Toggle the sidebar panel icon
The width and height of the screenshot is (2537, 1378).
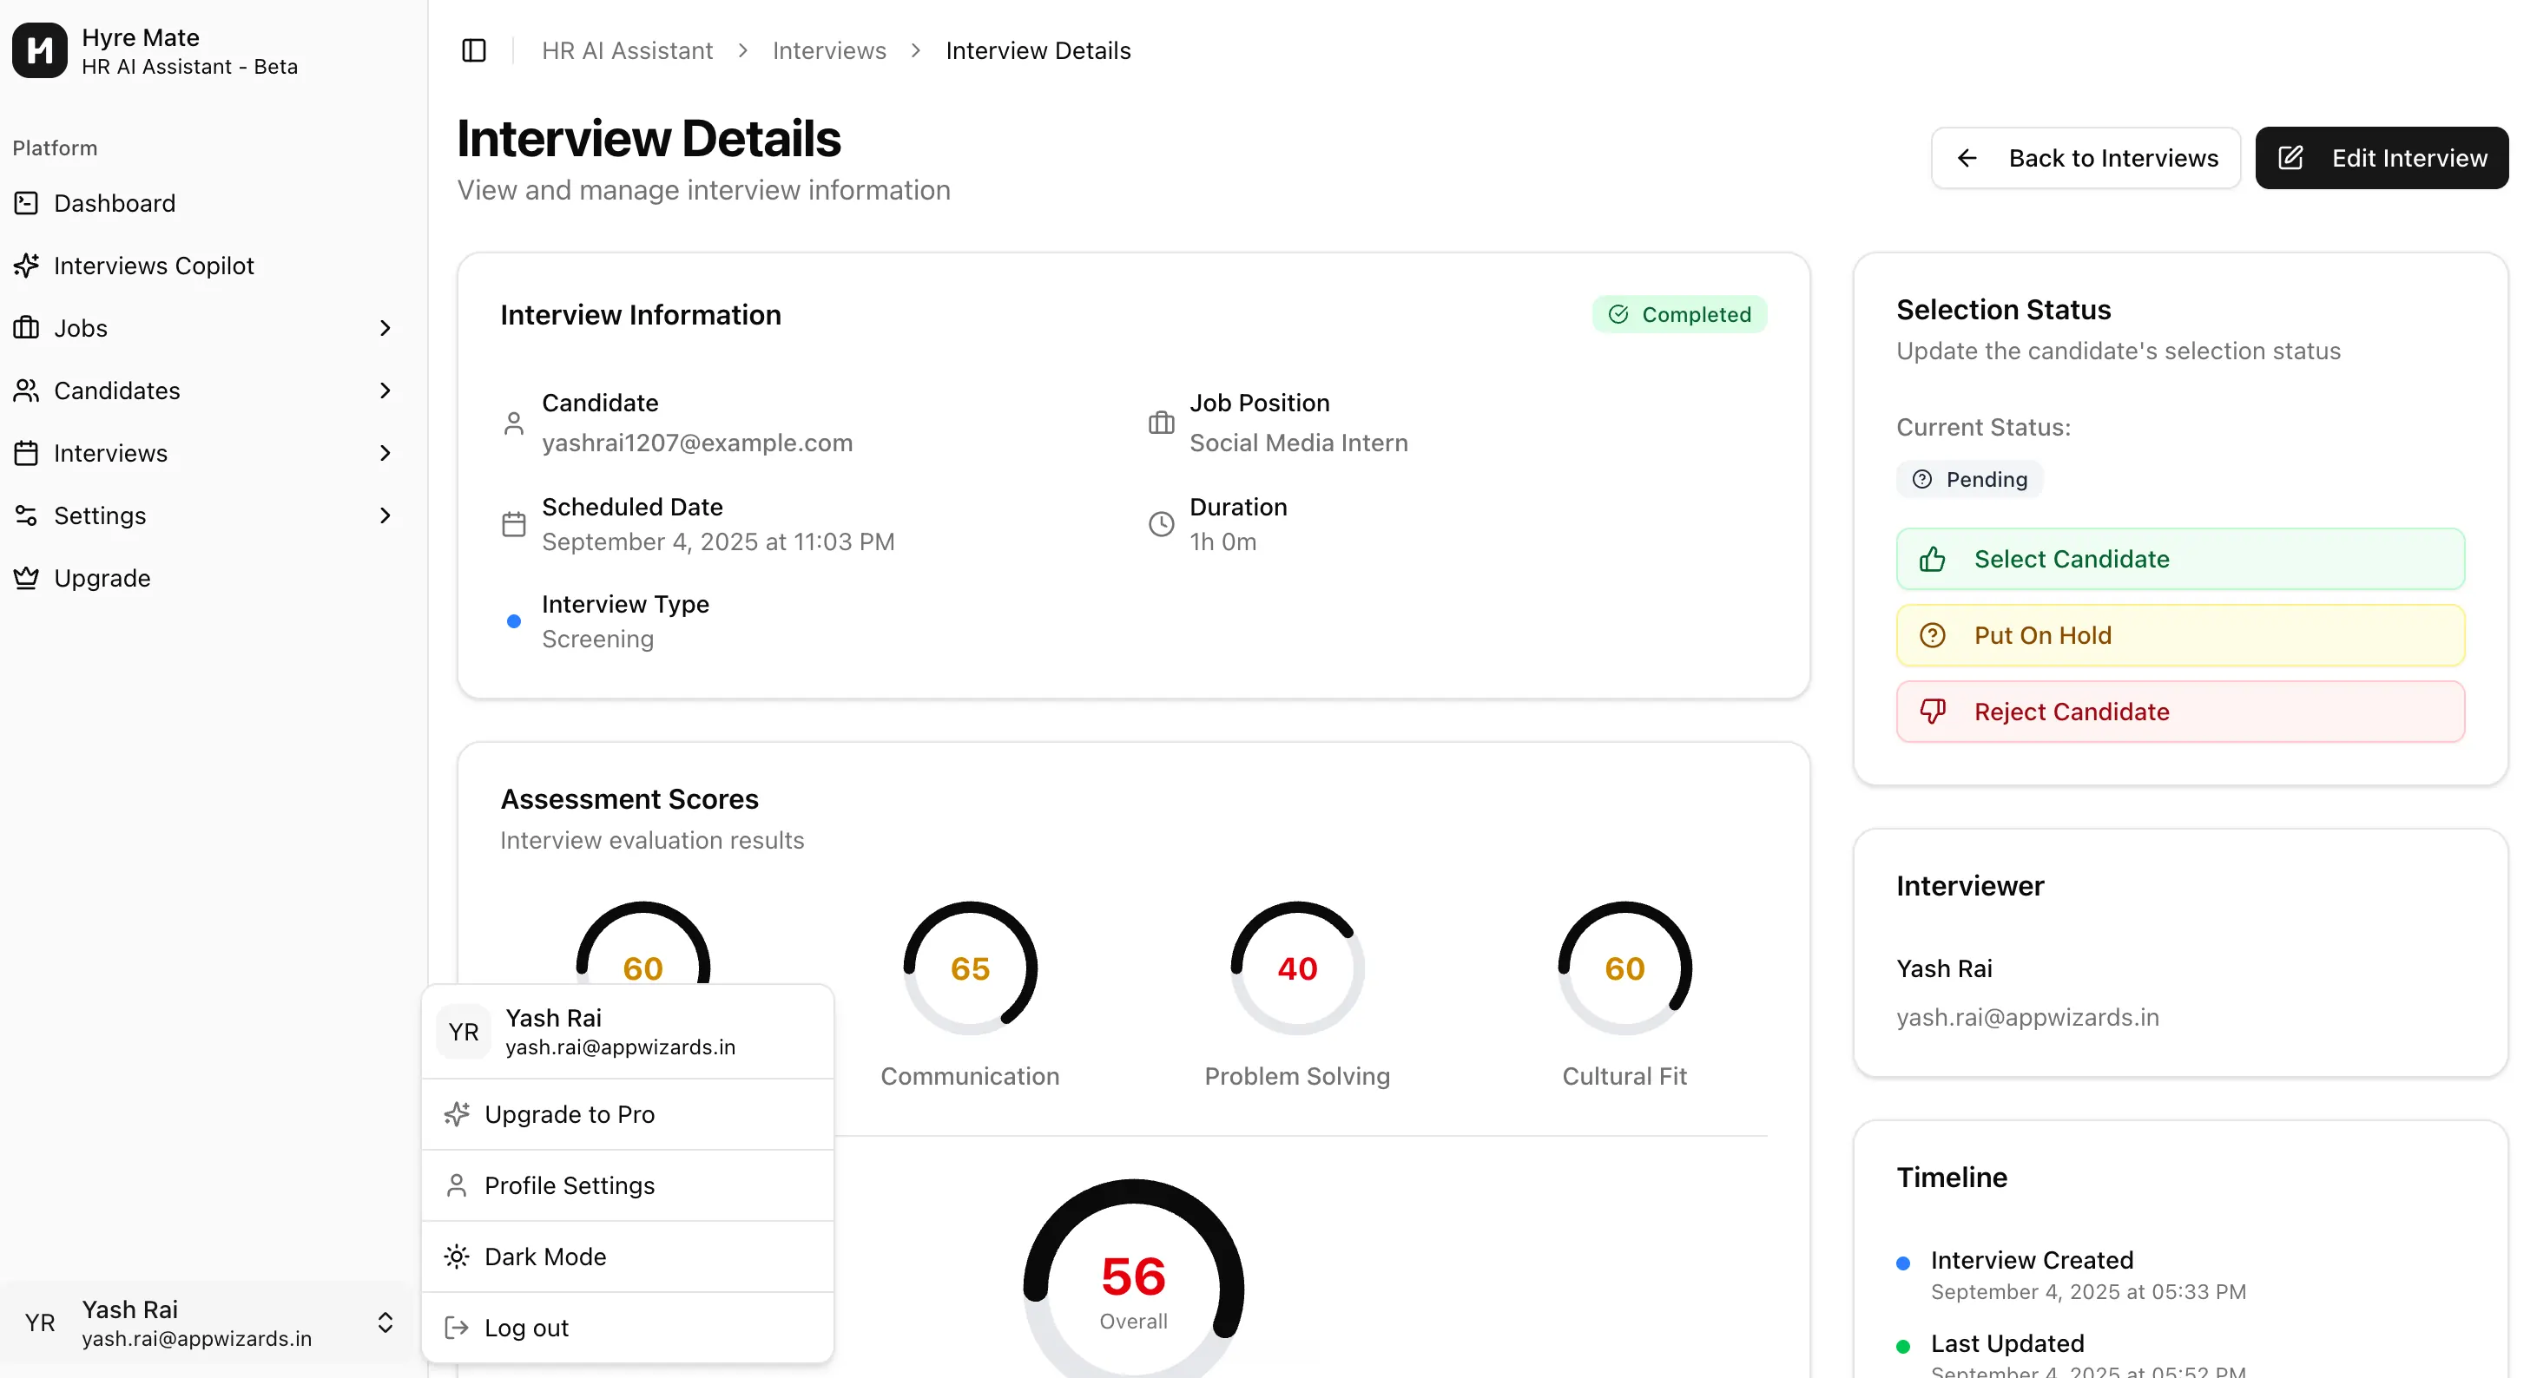(474, 50)
